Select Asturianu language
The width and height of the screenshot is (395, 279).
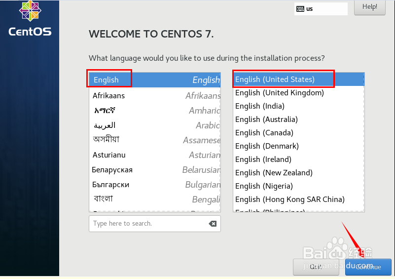pyautogui.click(x=155, y=155)
